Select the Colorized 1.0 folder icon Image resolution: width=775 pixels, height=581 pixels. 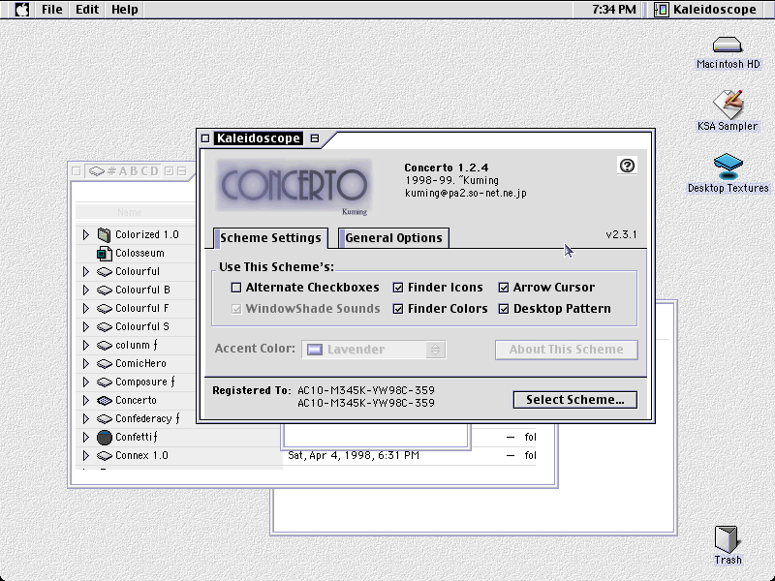click(104, 234)
